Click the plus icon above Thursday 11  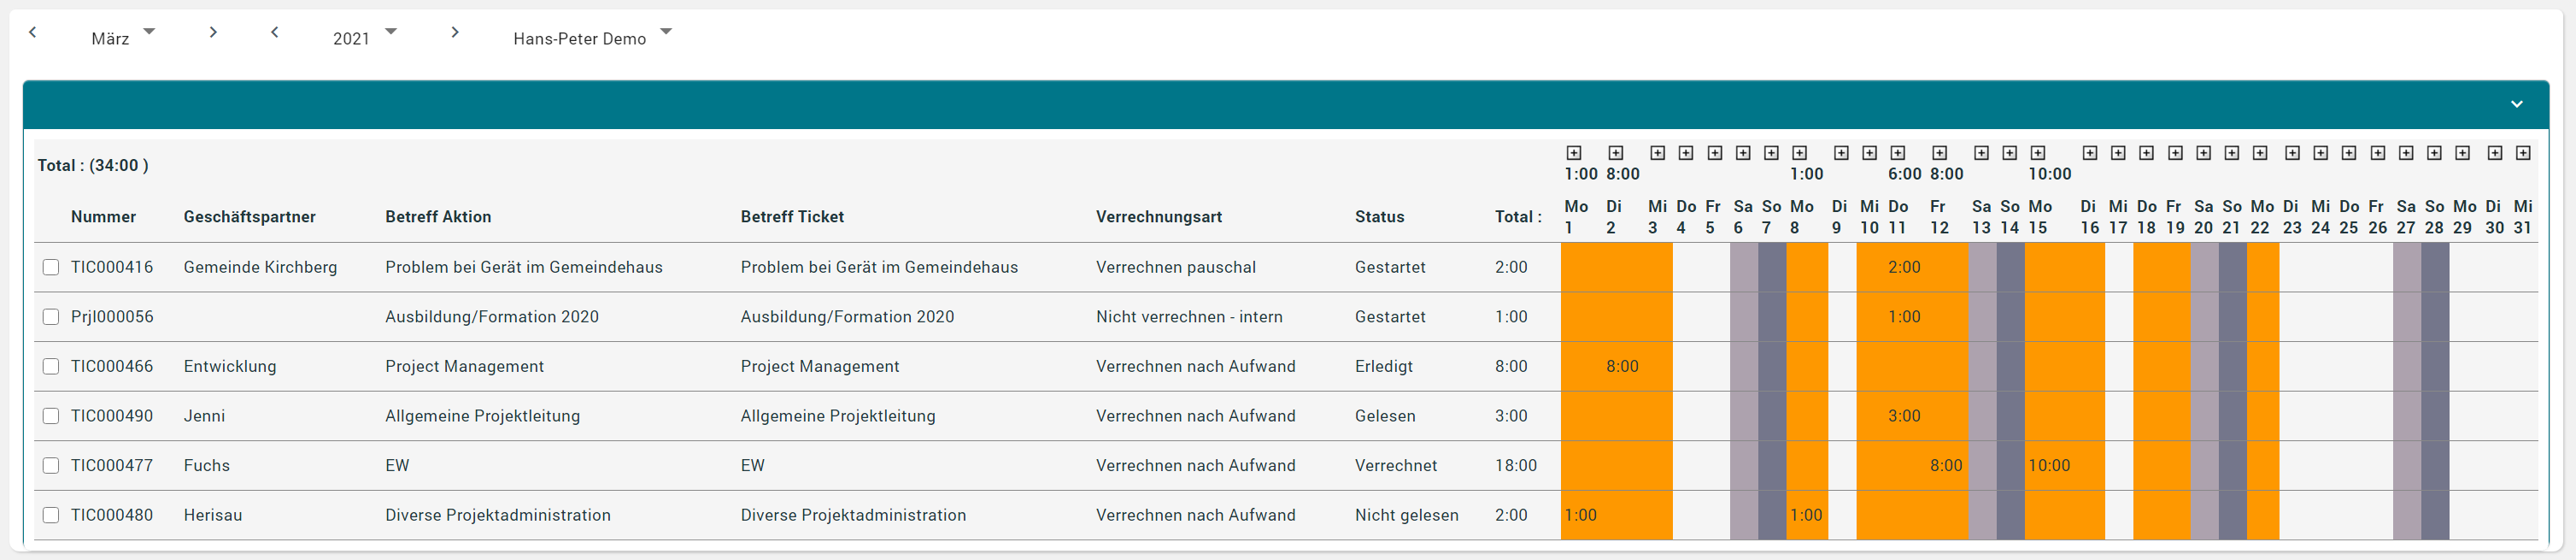tap(1898, 153)
